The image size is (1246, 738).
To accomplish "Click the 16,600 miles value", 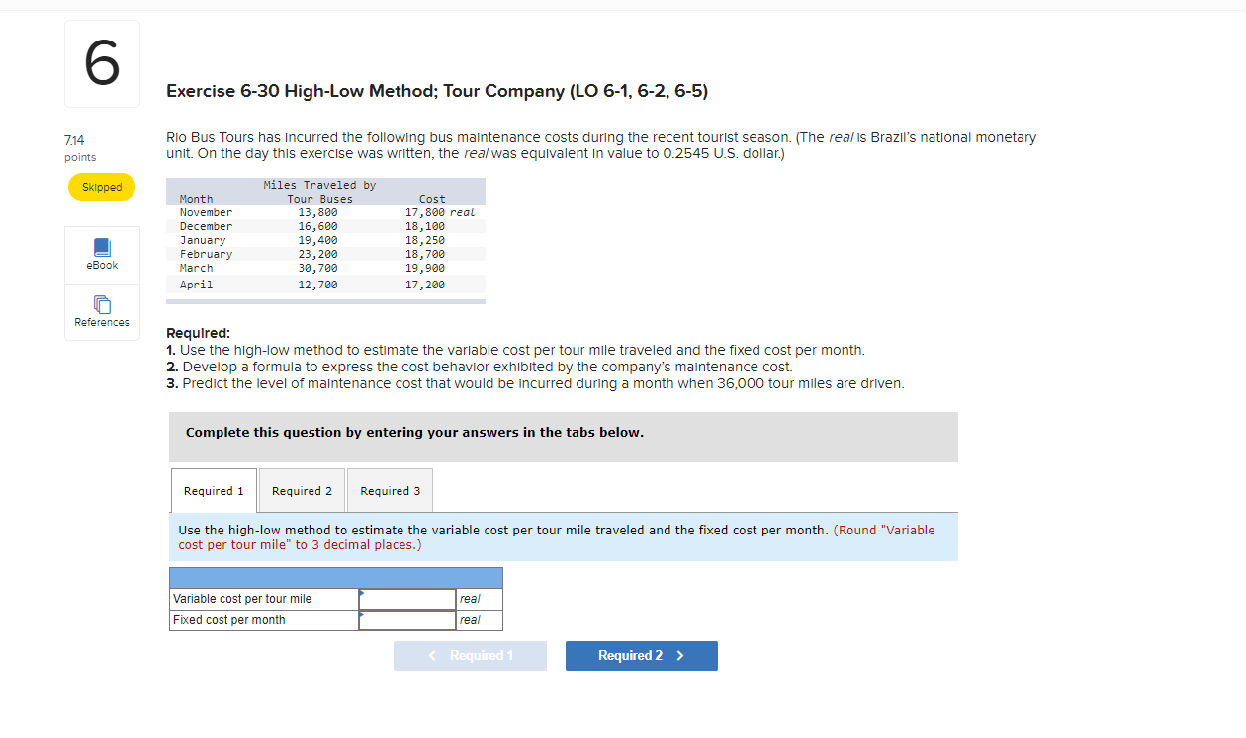I will [x=317, y=226].
